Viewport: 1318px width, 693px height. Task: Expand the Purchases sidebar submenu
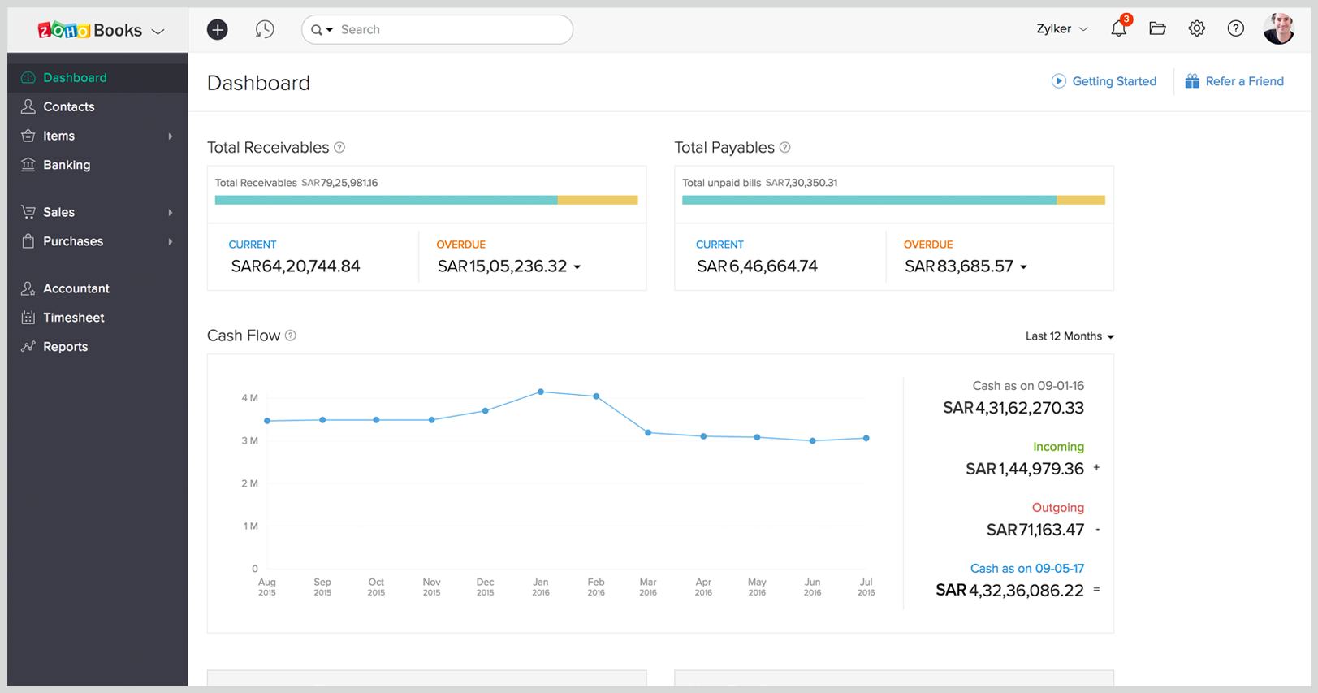(x=170, y=242)
